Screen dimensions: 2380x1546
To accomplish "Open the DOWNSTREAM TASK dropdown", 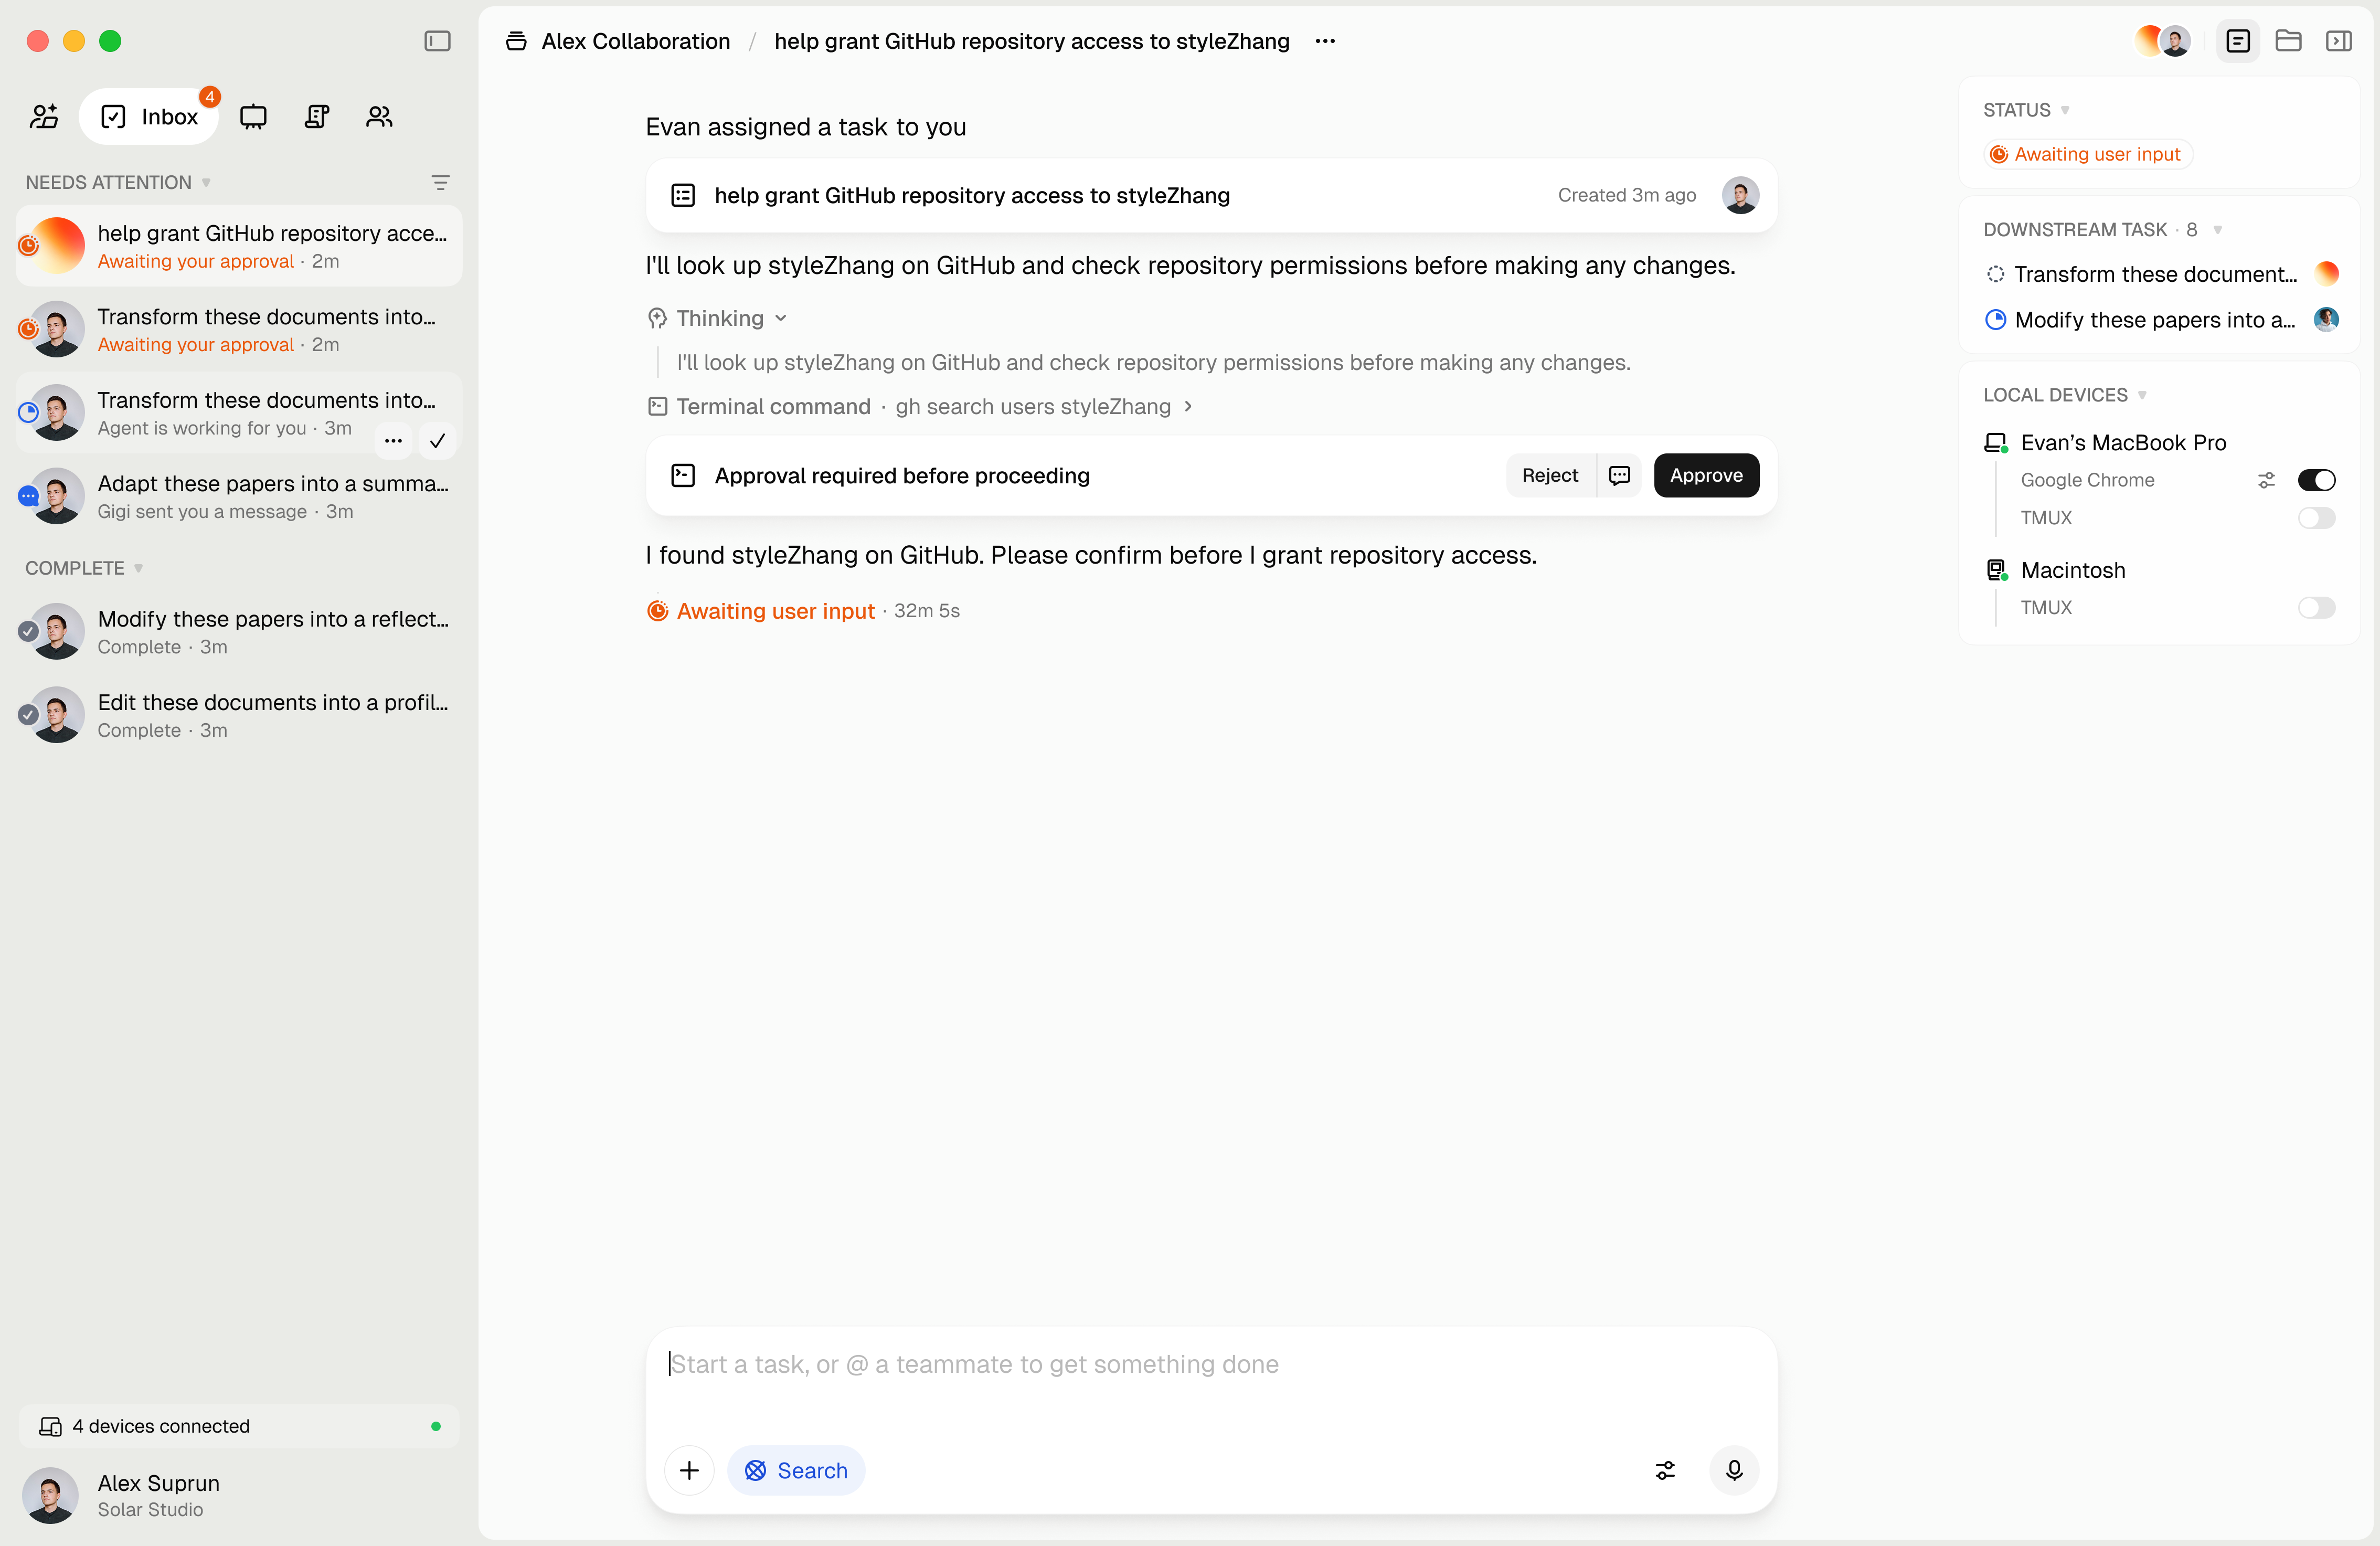I will click(2218, 229).
